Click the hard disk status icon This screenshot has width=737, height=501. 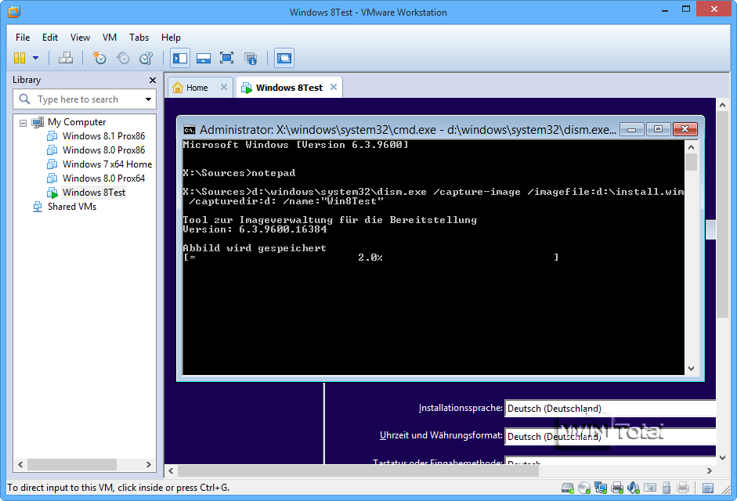[567, 488]
